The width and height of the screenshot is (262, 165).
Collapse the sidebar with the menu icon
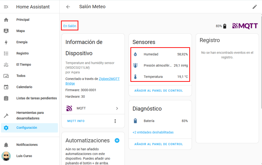click(x=6, y=7)
